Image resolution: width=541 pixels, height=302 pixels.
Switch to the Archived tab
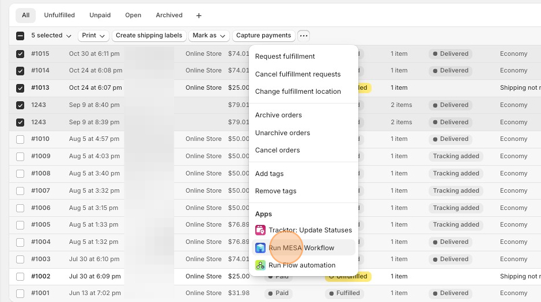169,16
